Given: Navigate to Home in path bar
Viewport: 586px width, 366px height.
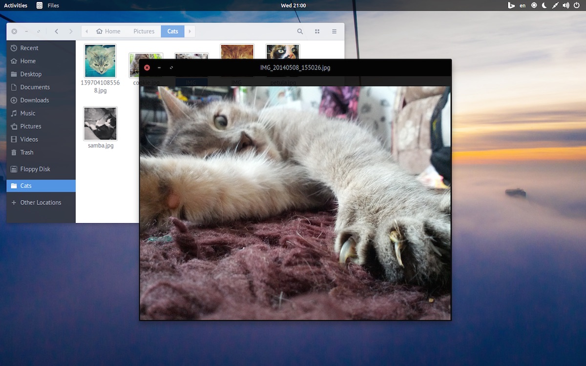Looking at the screenshot, I should click(108, 31).
